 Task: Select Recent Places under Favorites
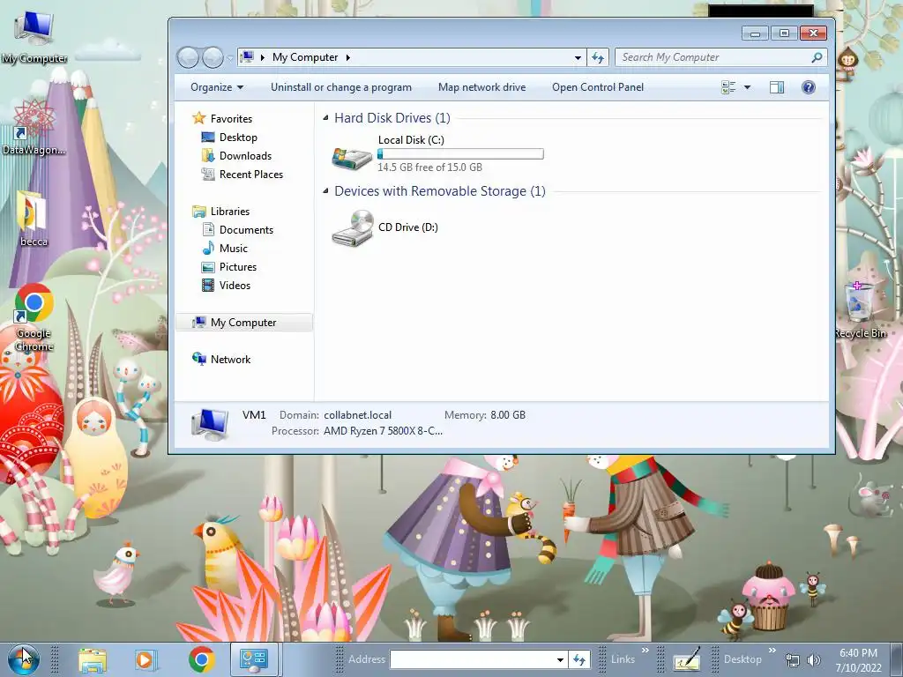click(251, 175)
